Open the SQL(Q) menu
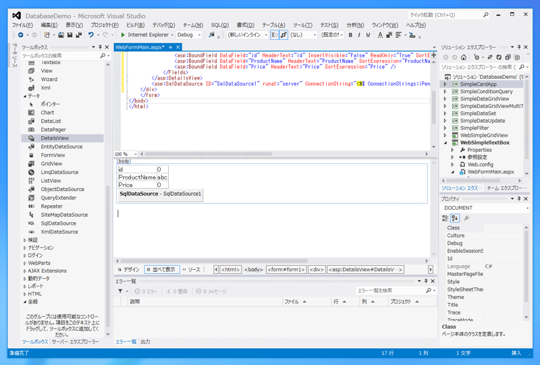Screen dimensions: 540x365 point(220,25)
